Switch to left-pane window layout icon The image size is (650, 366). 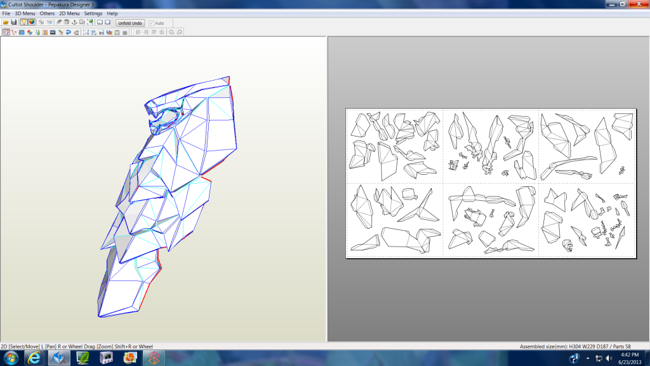[100, 22]
